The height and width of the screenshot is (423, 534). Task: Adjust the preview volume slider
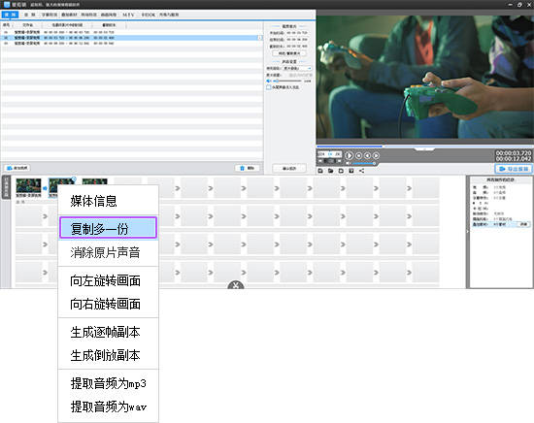tap(363, 163)
